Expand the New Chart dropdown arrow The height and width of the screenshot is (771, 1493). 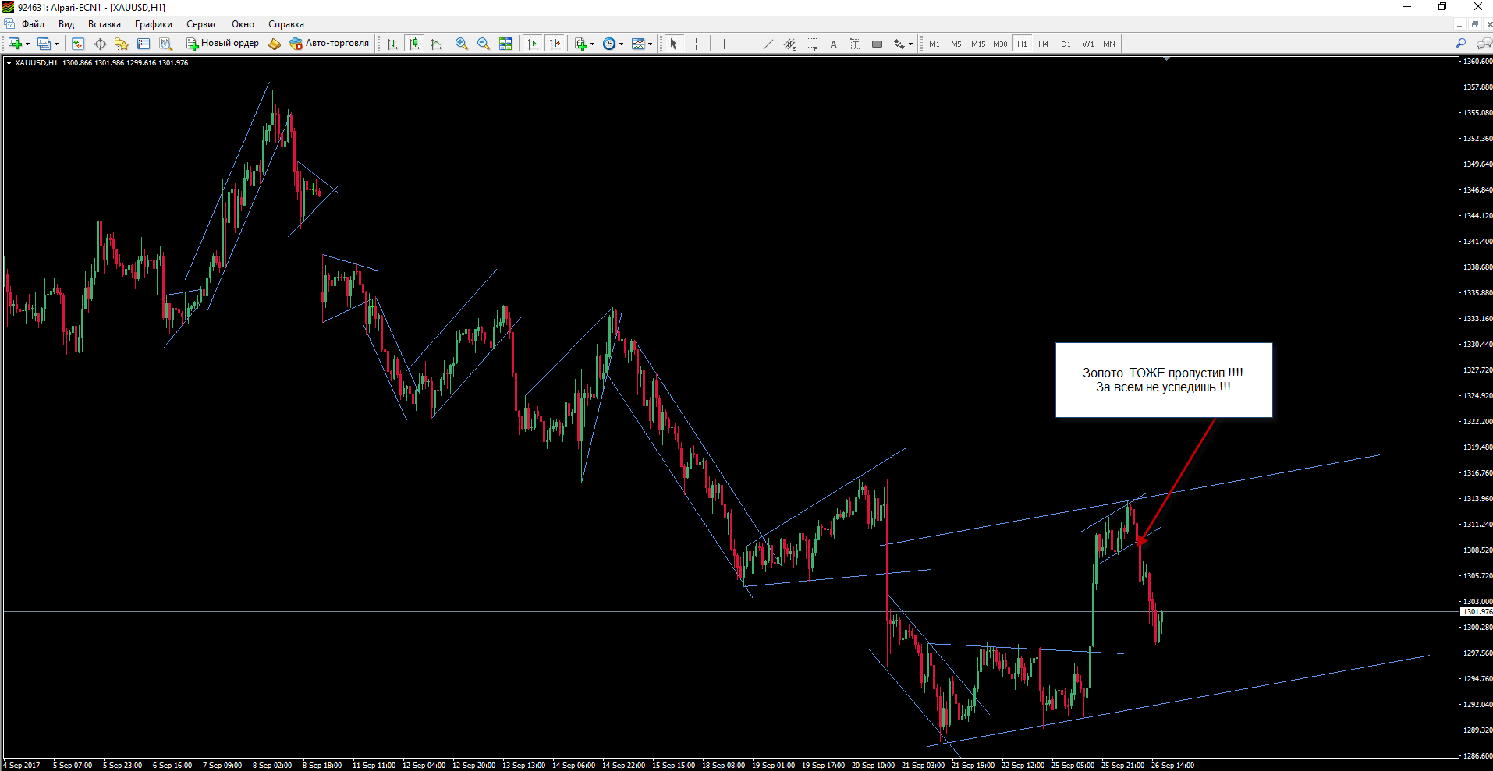pyautogui.click(x=28, y=44)
